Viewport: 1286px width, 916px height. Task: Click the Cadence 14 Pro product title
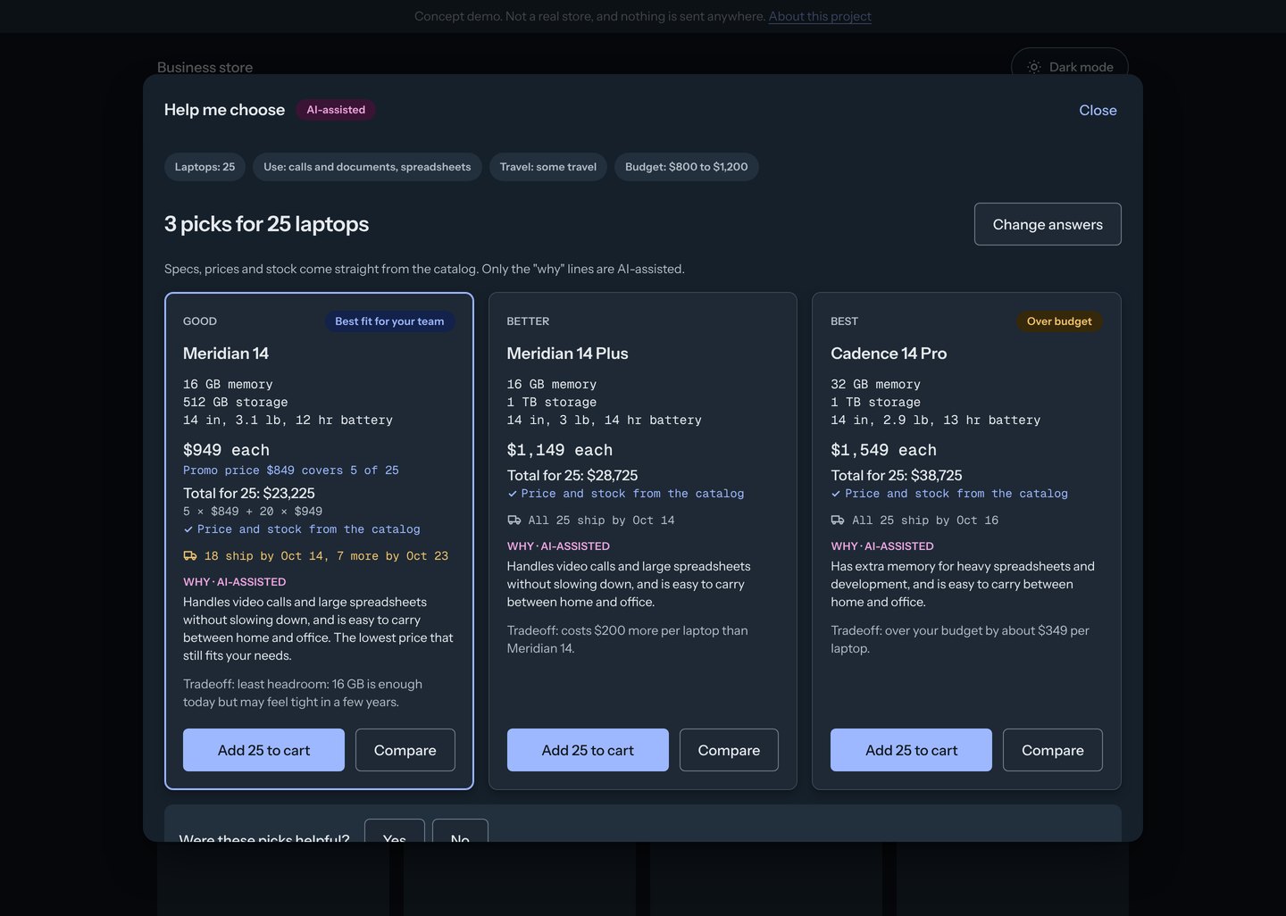pyautogui.click(x=889, y=354)
